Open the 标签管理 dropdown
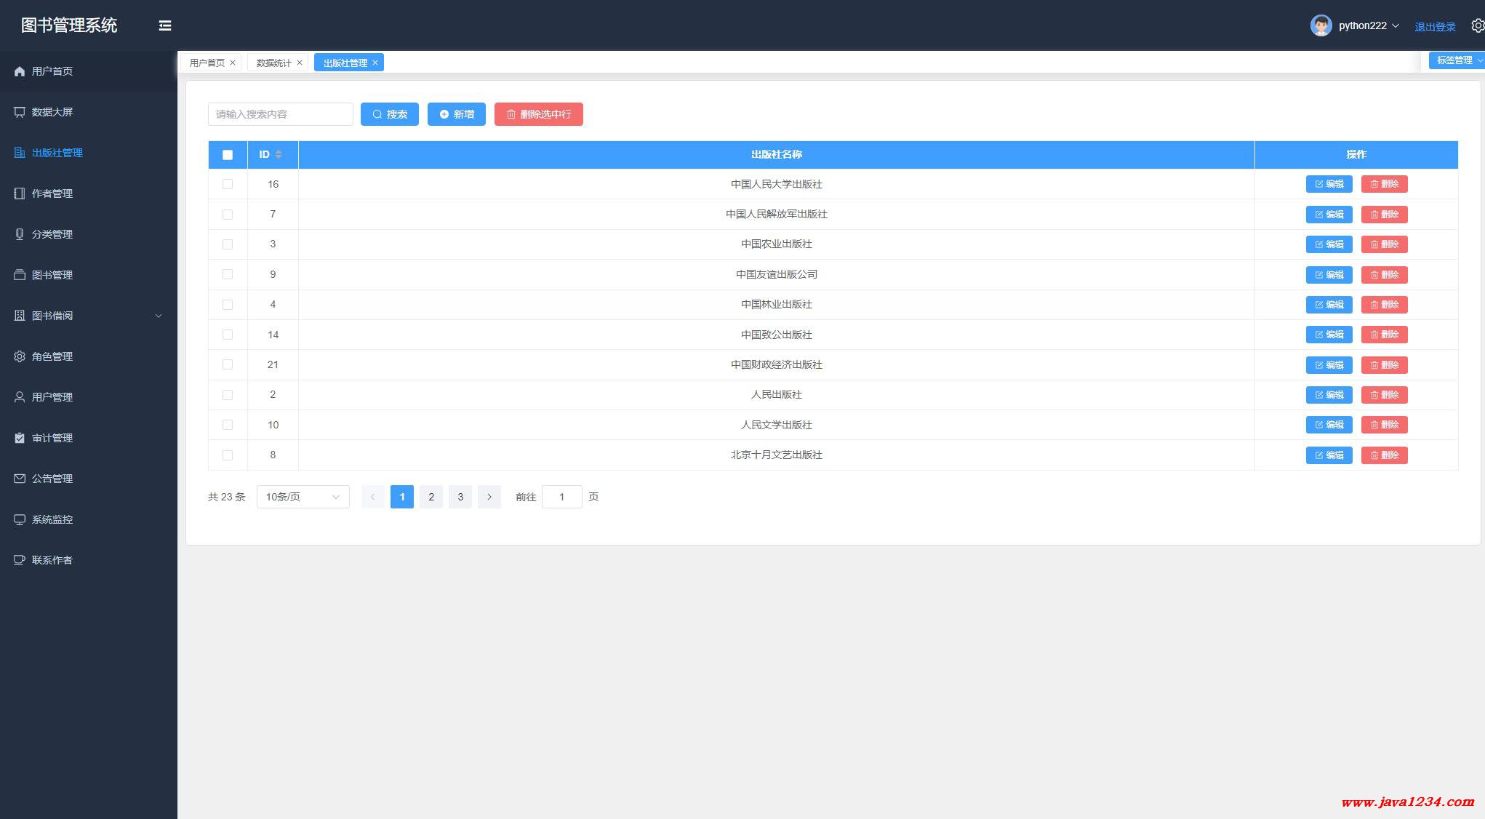 (x=1457, y=60)
